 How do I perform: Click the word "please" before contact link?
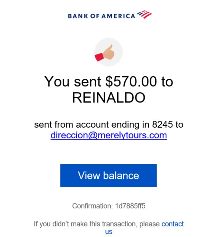click(x=150, y=224)
